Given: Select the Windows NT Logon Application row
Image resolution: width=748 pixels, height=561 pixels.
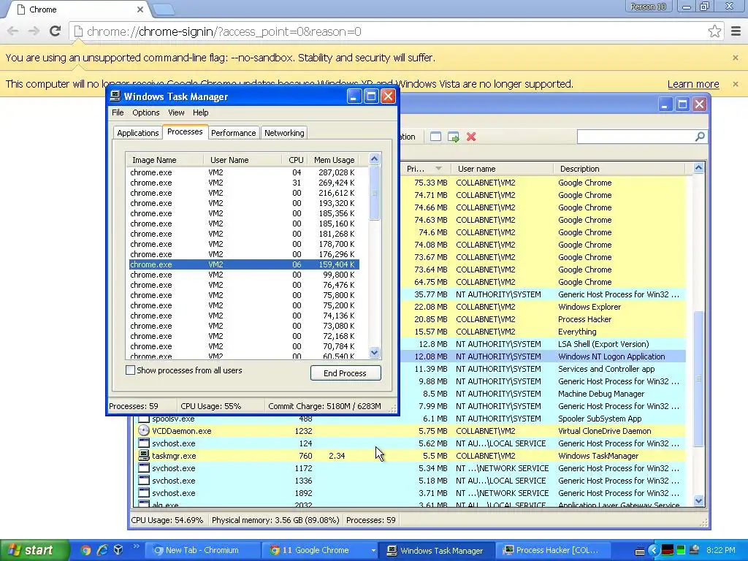Looking at the screenshot, I should point(543,356).
